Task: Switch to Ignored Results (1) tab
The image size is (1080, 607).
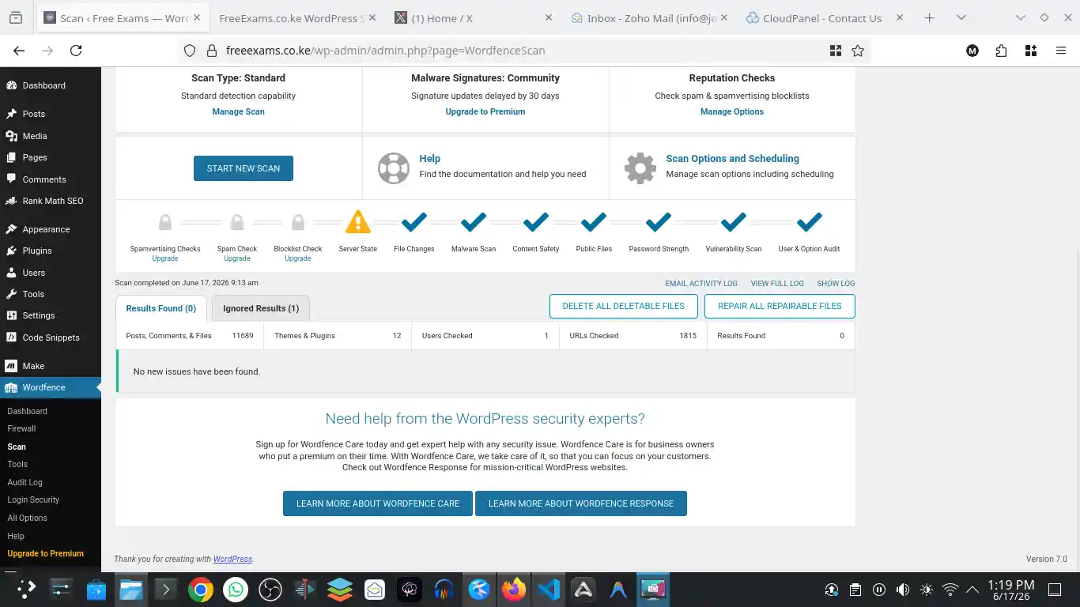Action: tap(261, 308)
